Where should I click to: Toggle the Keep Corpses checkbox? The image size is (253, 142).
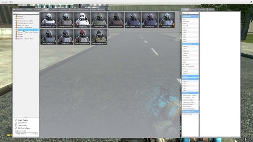coord(16,125)
